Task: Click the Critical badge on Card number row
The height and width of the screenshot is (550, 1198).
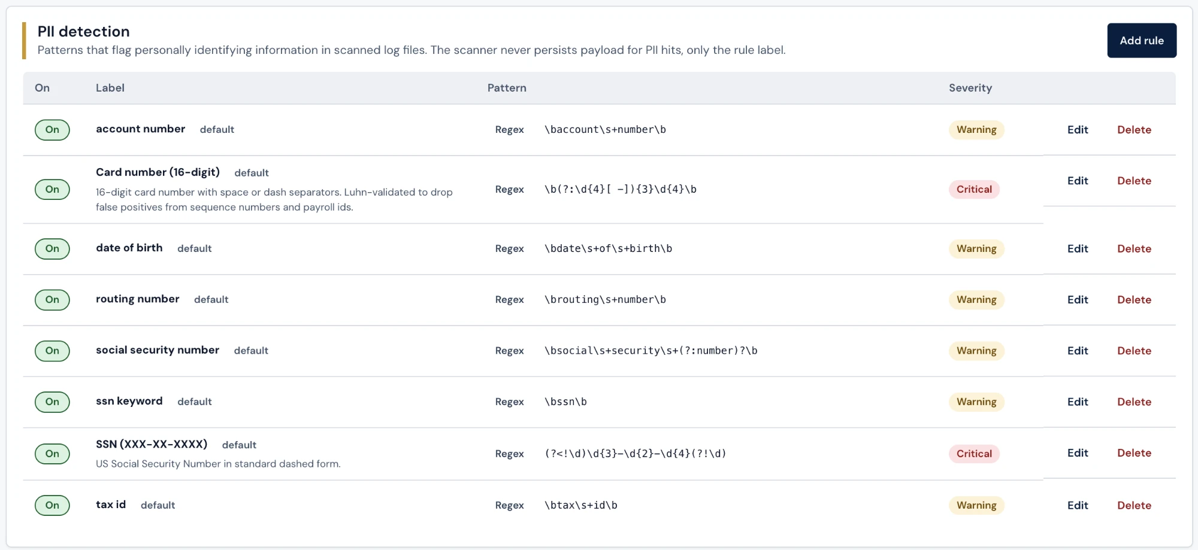Action: pyautogui.click(x=974, y=190)
